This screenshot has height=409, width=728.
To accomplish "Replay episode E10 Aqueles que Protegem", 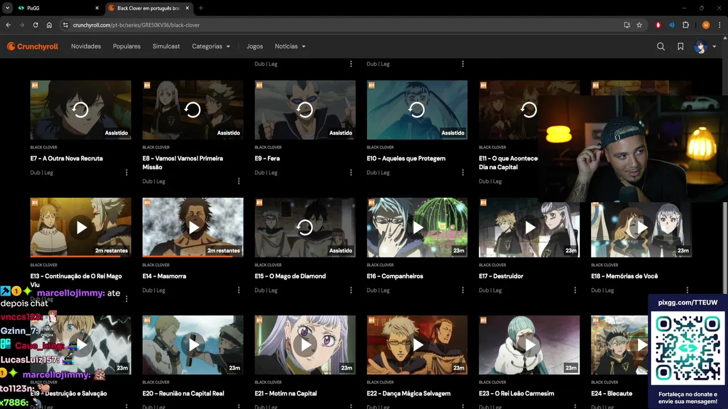I will click(x=417, y=110).
